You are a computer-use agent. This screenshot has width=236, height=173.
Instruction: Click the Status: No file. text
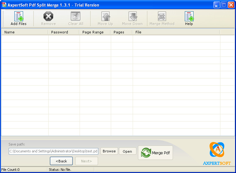click(60, 170)
